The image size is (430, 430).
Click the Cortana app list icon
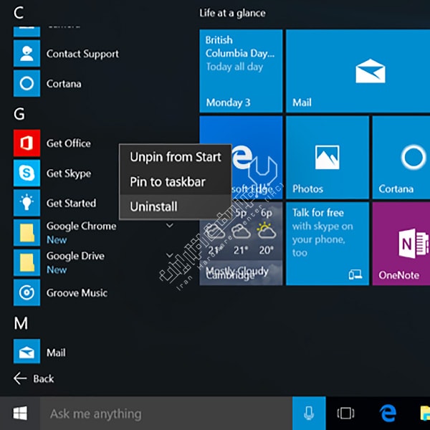(x=27, y=83)
